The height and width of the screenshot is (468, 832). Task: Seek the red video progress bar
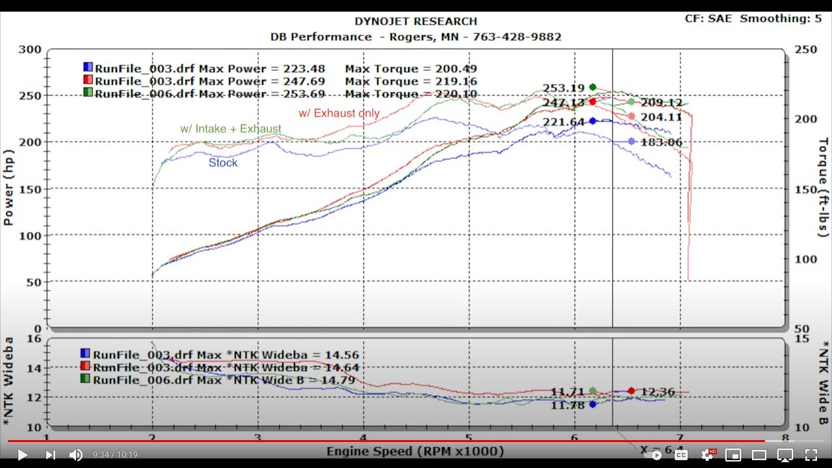[416, 441]
